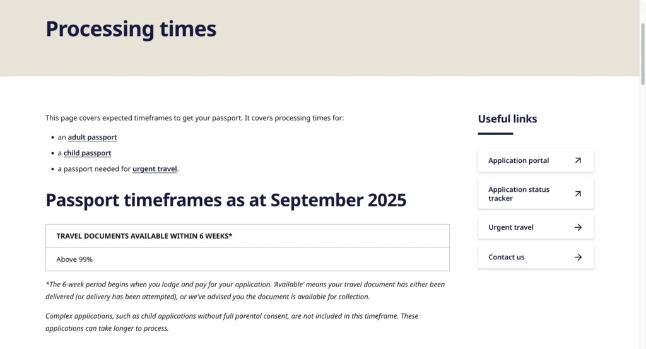Click the 6-week period footnote paragraph
This screenshot has width=646, height=349.
(245, 290)
